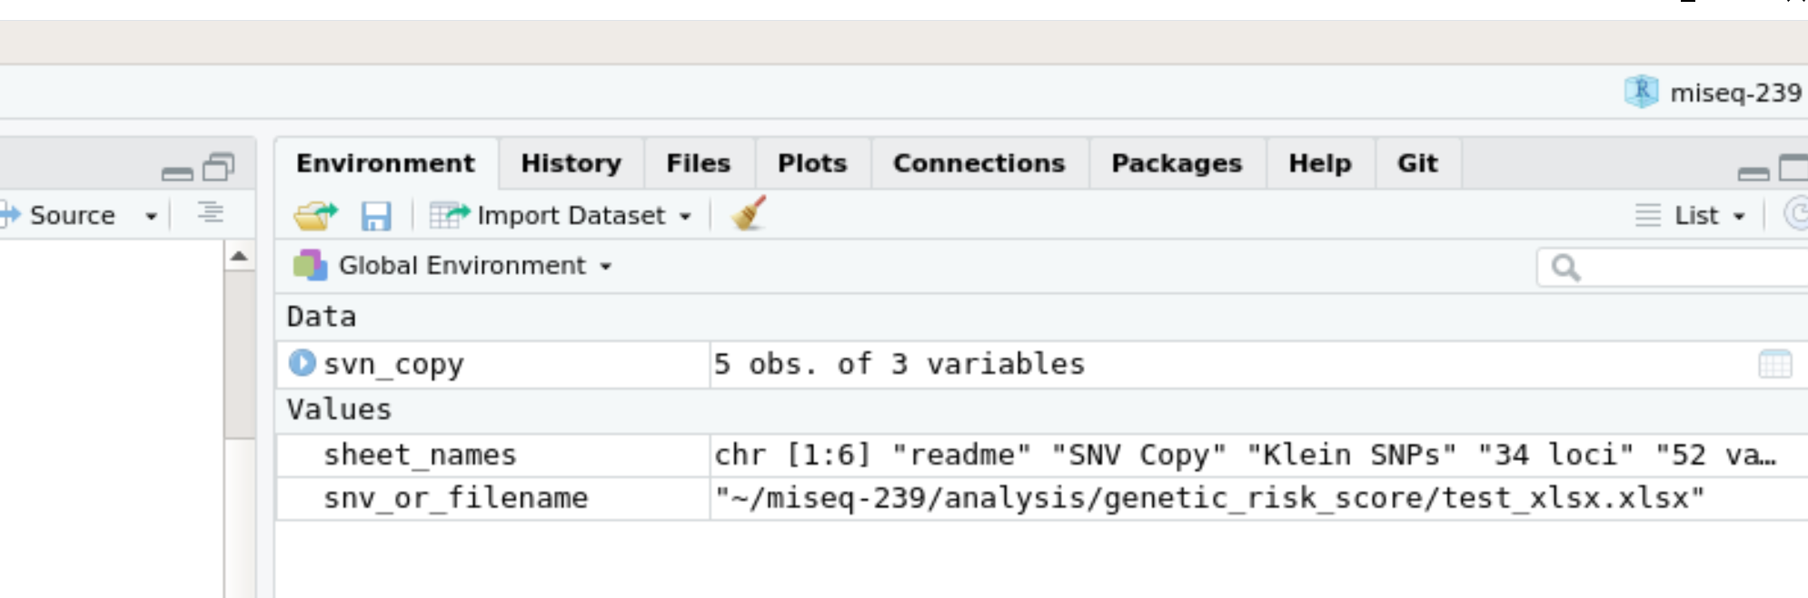Image resolution: width=1808 pixels, height=598 pixels.
Task: Click the miseq-239 project icon
Action: tap(1641, 92)
